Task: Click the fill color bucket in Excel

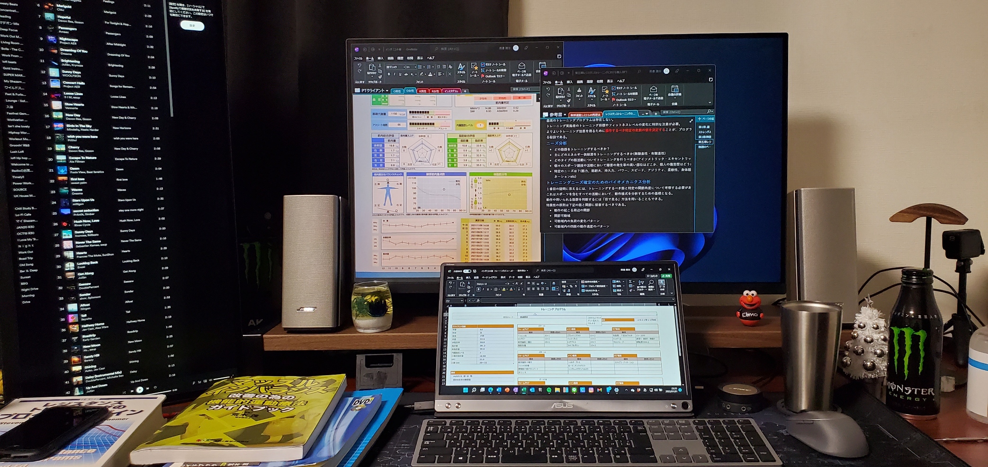Action: pyautogui.click(x=504, y=289)
